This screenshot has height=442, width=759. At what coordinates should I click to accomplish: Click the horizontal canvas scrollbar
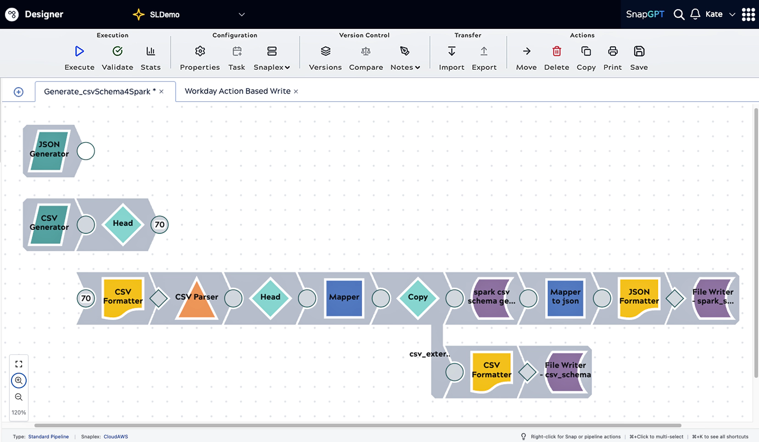(x=358, y=425)
